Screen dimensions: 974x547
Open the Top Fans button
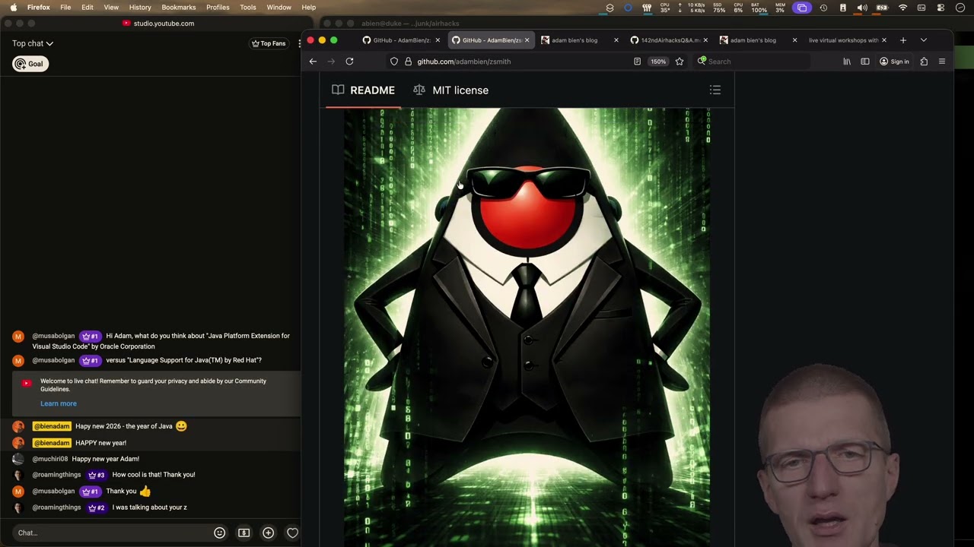coord(269,43)
